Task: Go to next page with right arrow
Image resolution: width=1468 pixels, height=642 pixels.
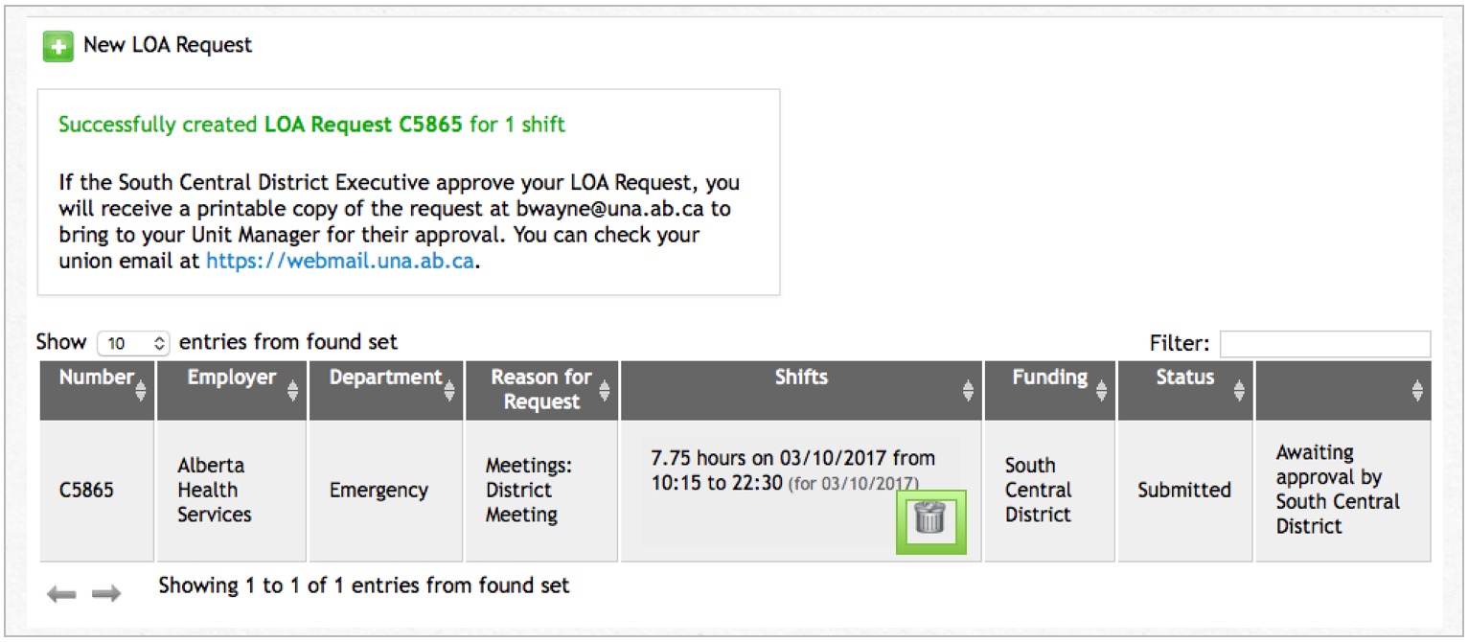Action: 106,595
